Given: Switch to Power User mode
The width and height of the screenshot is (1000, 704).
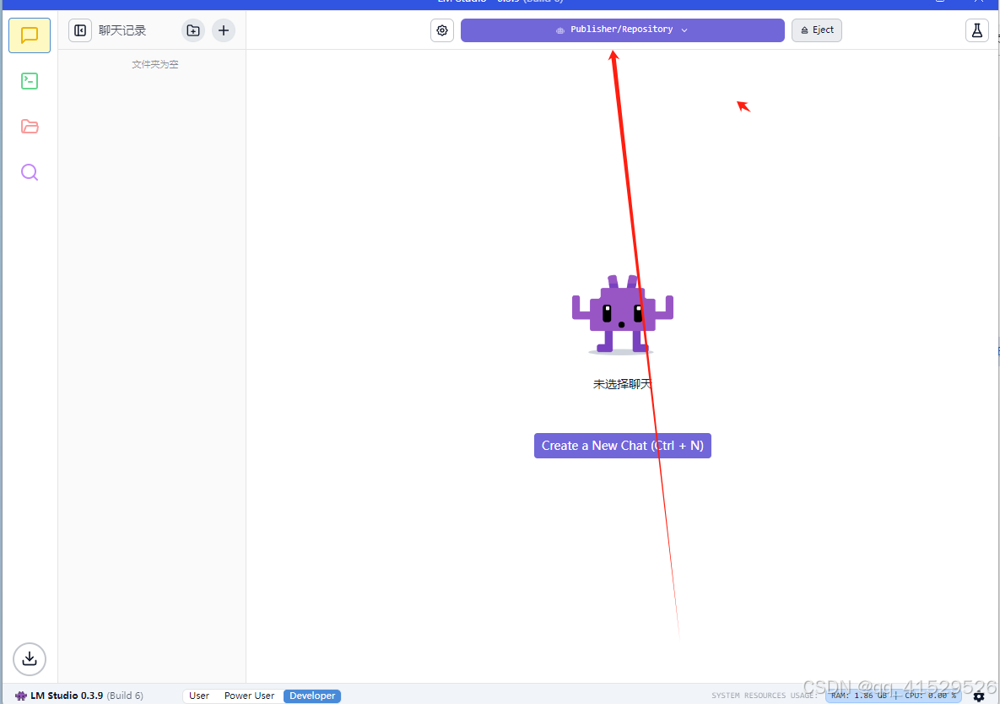Looking at the screenshot, I should click(249, 696).
